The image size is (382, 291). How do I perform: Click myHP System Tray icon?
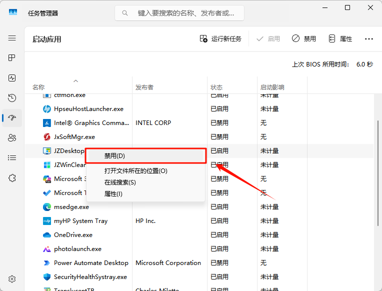click(47, 221)
